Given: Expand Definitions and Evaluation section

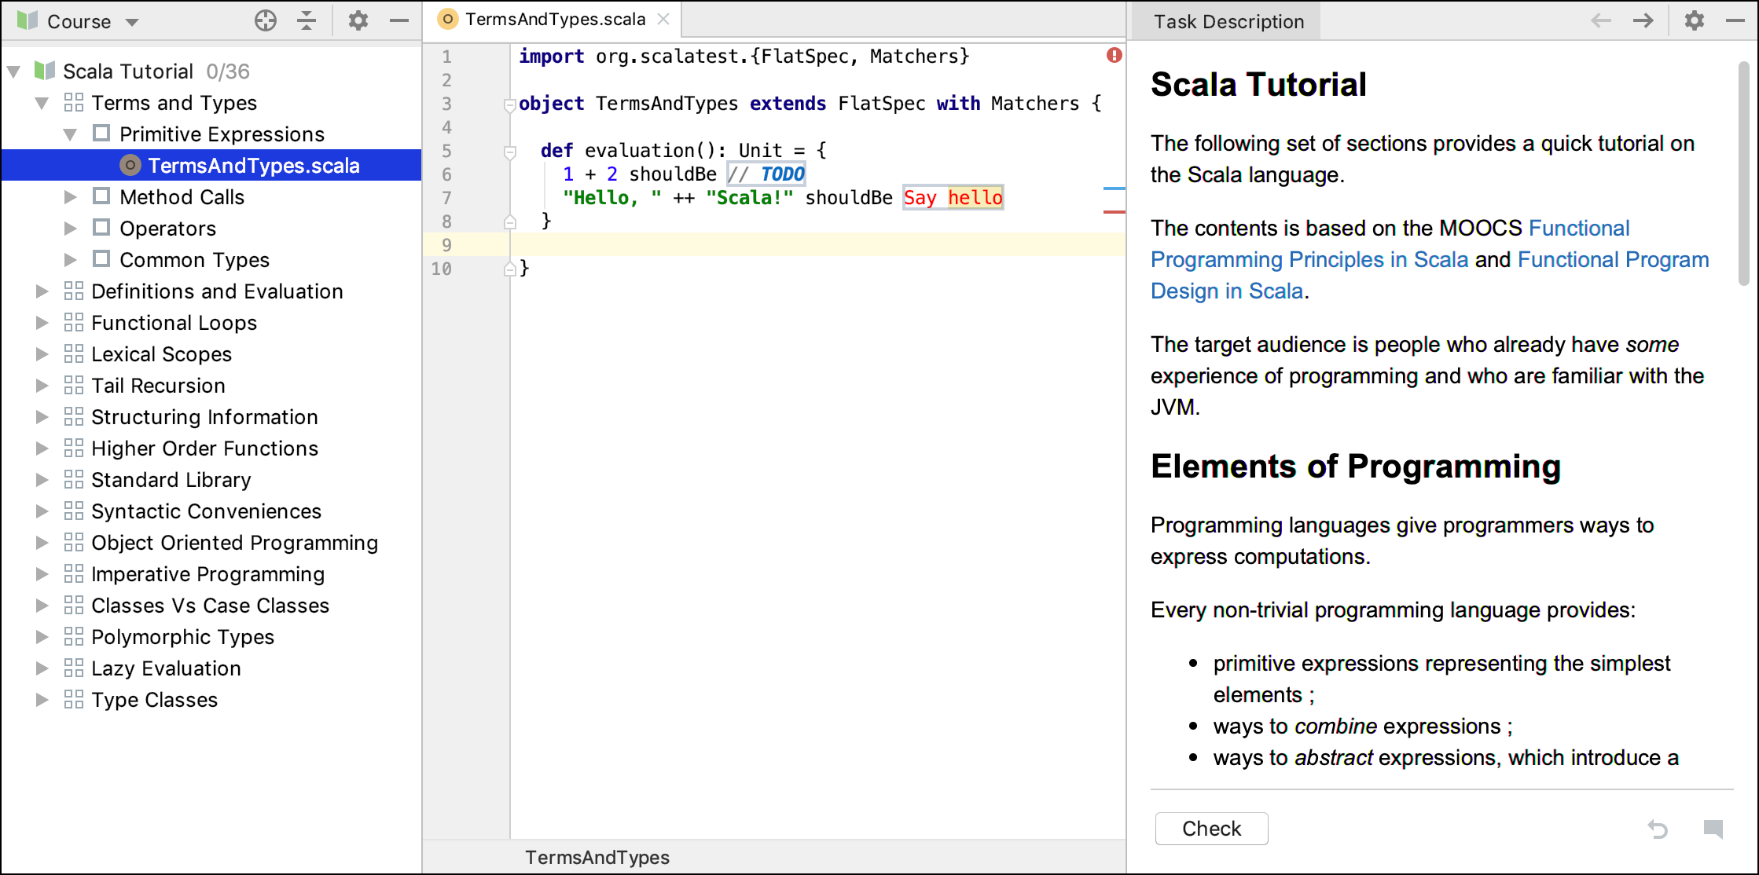Looking at the screenshot, I should [x=42, y=291].
